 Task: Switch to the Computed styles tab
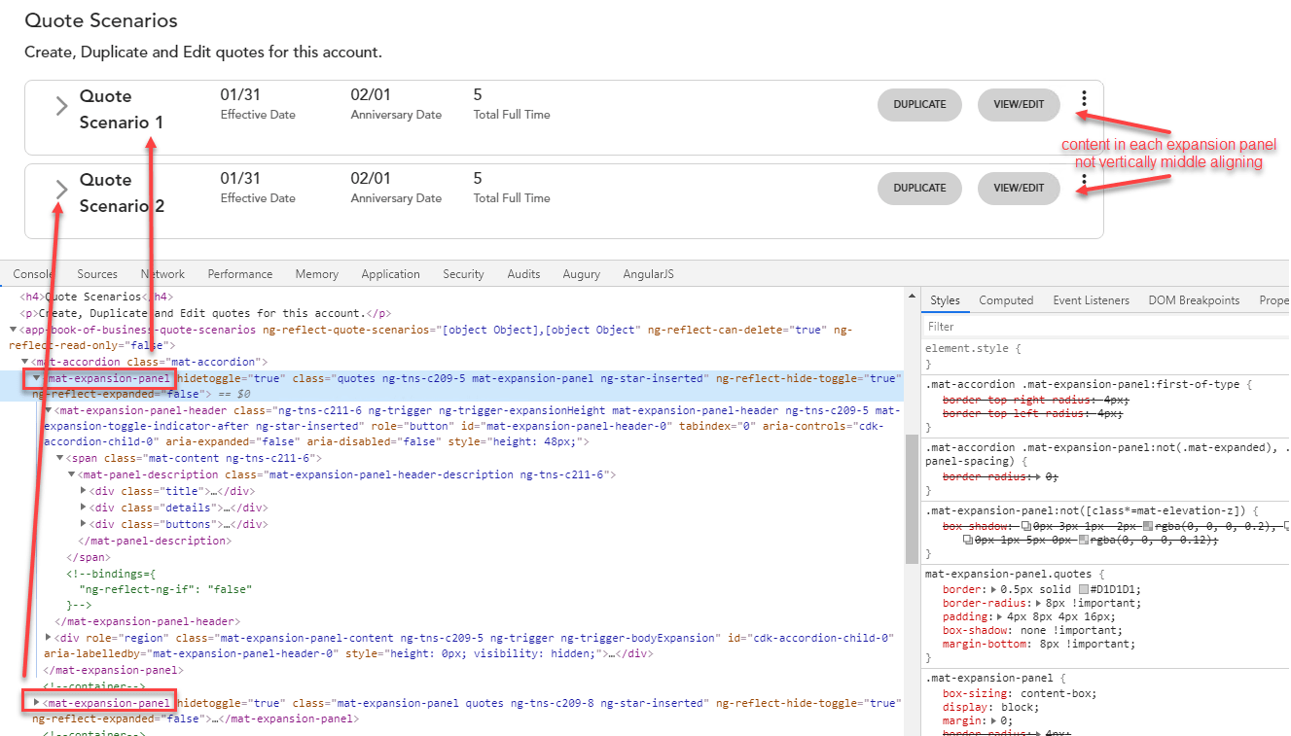click(x=1006, y=299)
